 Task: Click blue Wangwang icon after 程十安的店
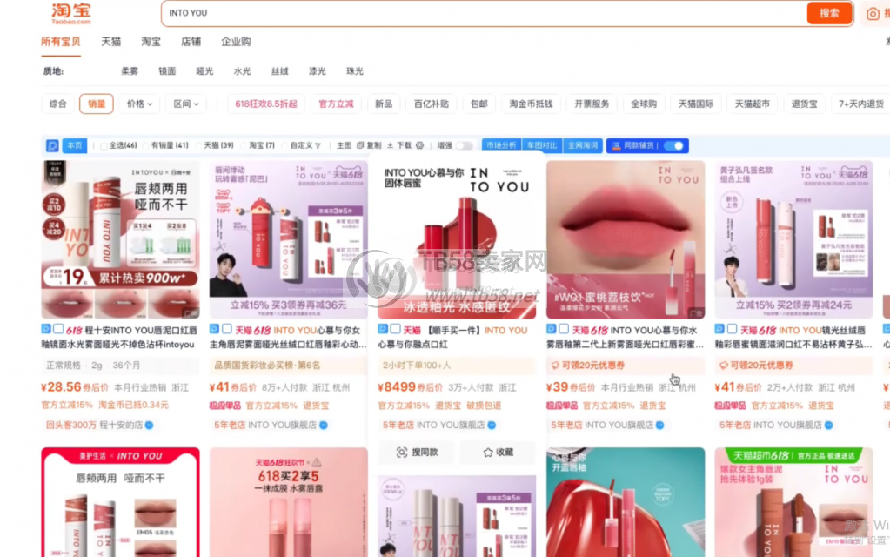click(x=150, y=425)
